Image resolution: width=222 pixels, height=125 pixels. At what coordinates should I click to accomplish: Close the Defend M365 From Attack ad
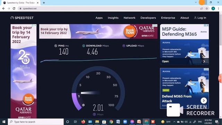coord(207,69)
